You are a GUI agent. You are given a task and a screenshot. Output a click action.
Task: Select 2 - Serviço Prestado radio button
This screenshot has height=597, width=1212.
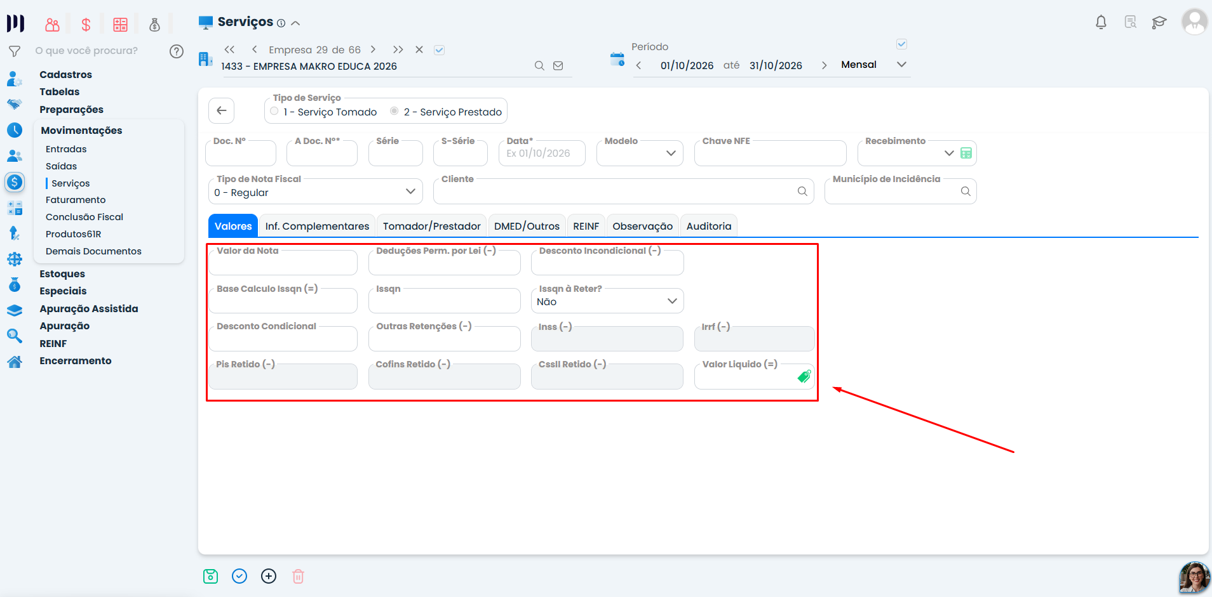(394, 111)
